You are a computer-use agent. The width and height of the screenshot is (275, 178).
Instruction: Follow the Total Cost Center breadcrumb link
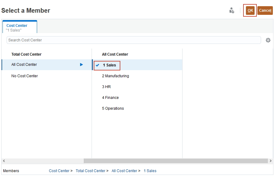(x=90, y=171)
